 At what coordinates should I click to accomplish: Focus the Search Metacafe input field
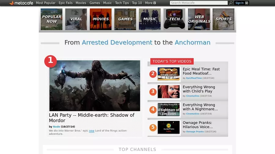pyautogui.click(x=199, y=3)
